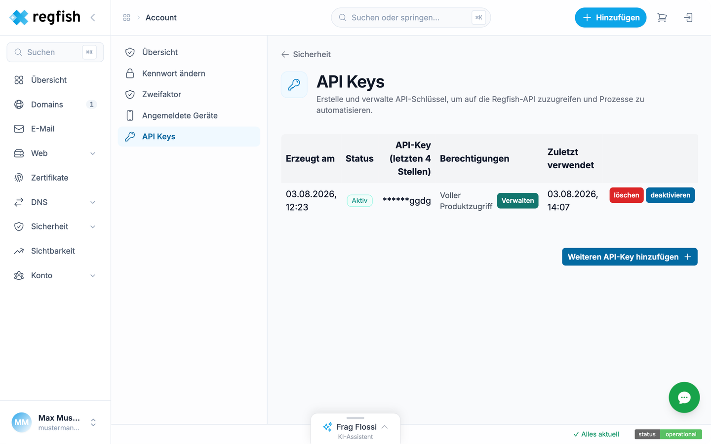Click Weiteren API-Key hinzufügen

pyautogui.click(x=630, y=257)
